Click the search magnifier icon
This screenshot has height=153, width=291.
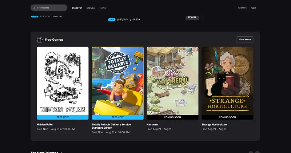33,8
